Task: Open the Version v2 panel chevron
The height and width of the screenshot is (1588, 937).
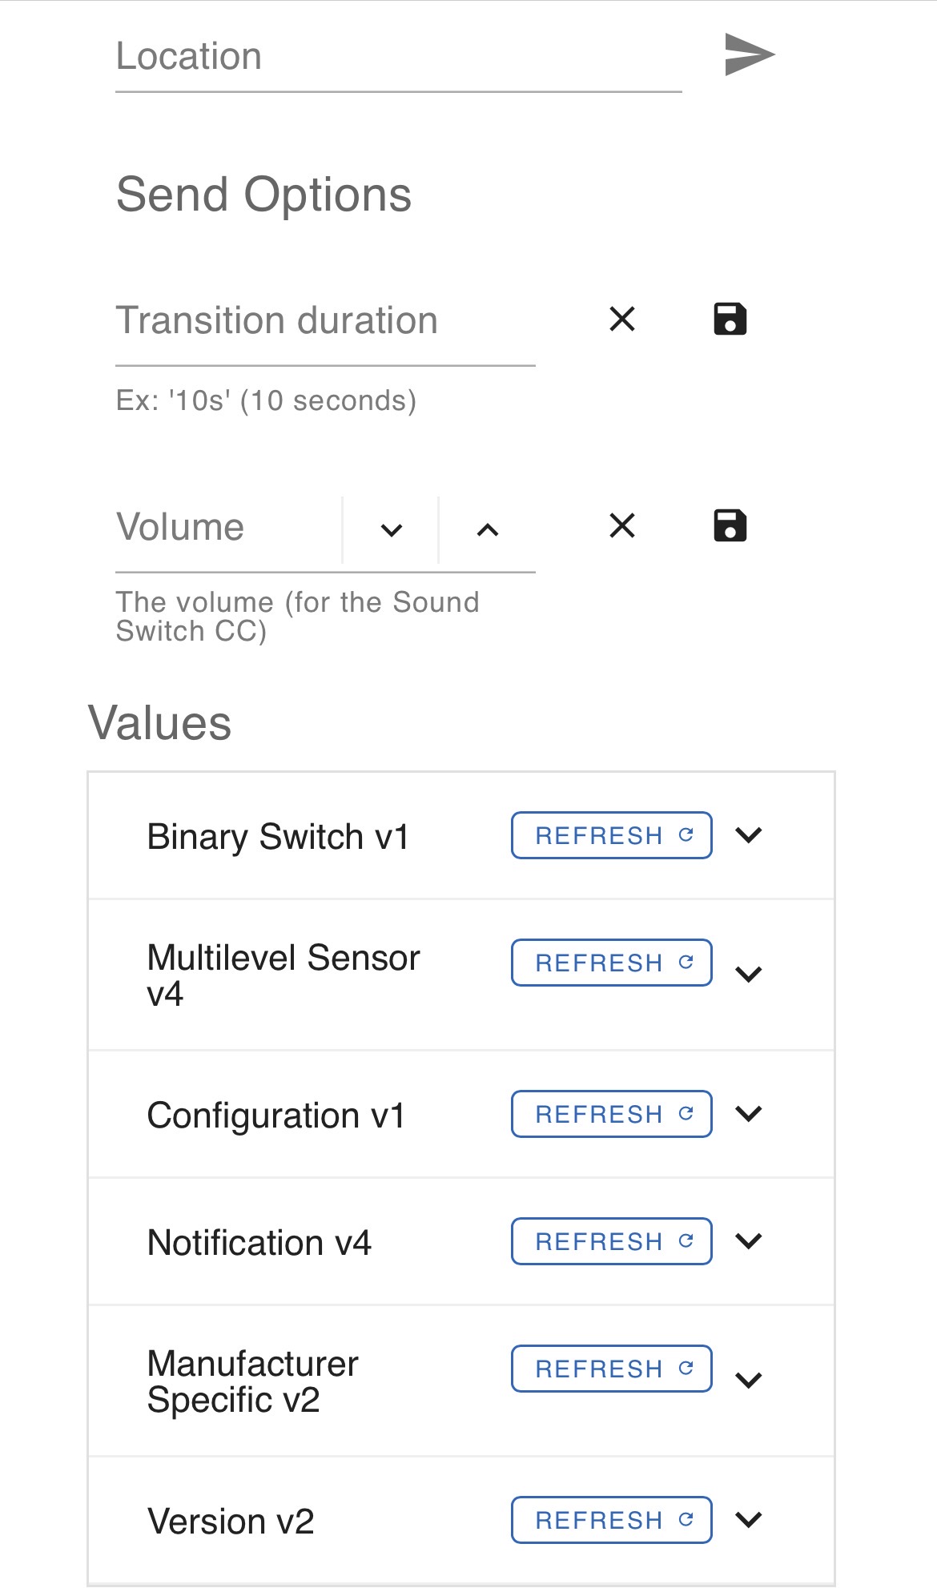Action: coord(748,1520)
